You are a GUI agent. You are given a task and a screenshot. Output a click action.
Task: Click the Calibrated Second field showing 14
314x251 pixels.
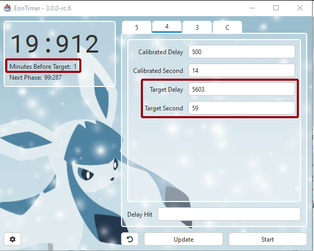(x=241, y=70)
